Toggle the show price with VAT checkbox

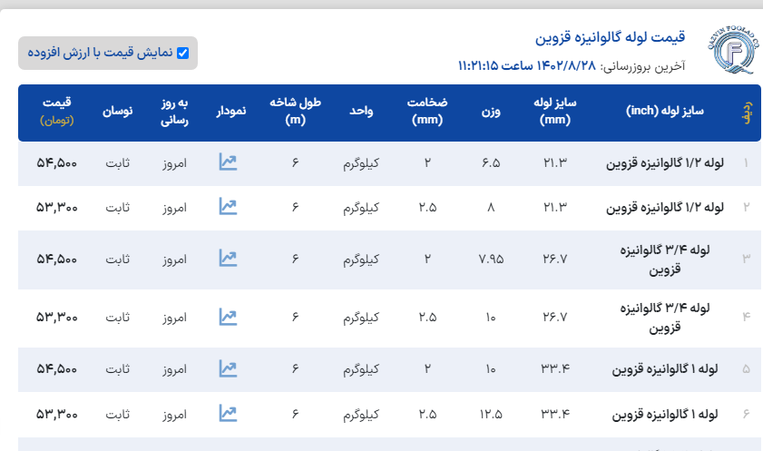pos(183,54)
